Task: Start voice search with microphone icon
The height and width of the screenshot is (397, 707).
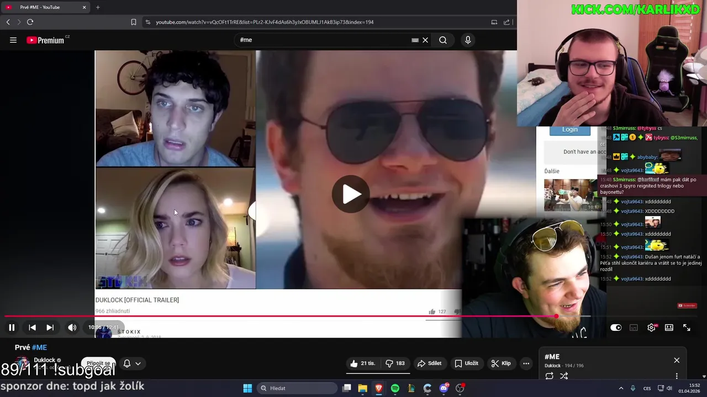Action: (x=468, y=40)
